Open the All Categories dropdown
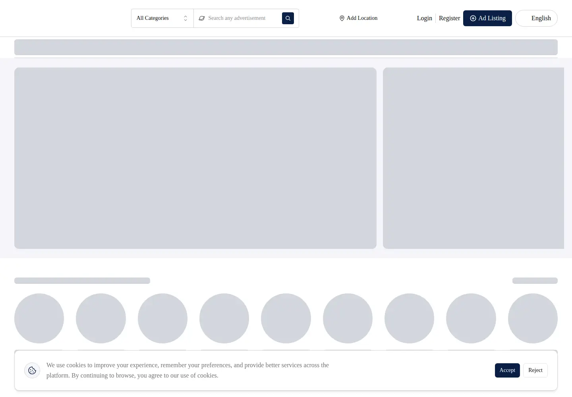The width and height of the screenshot is (572, 397). [162, 18]
